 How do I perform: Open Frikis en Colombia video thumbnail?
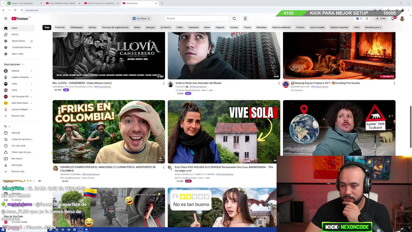coord(109,132)
